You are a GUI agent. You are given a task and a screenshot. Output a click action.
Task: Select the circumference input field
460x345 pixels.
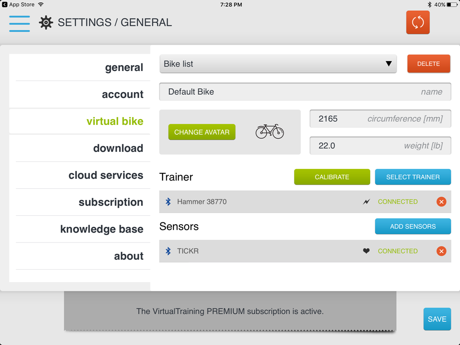click(x=380, y=119)
